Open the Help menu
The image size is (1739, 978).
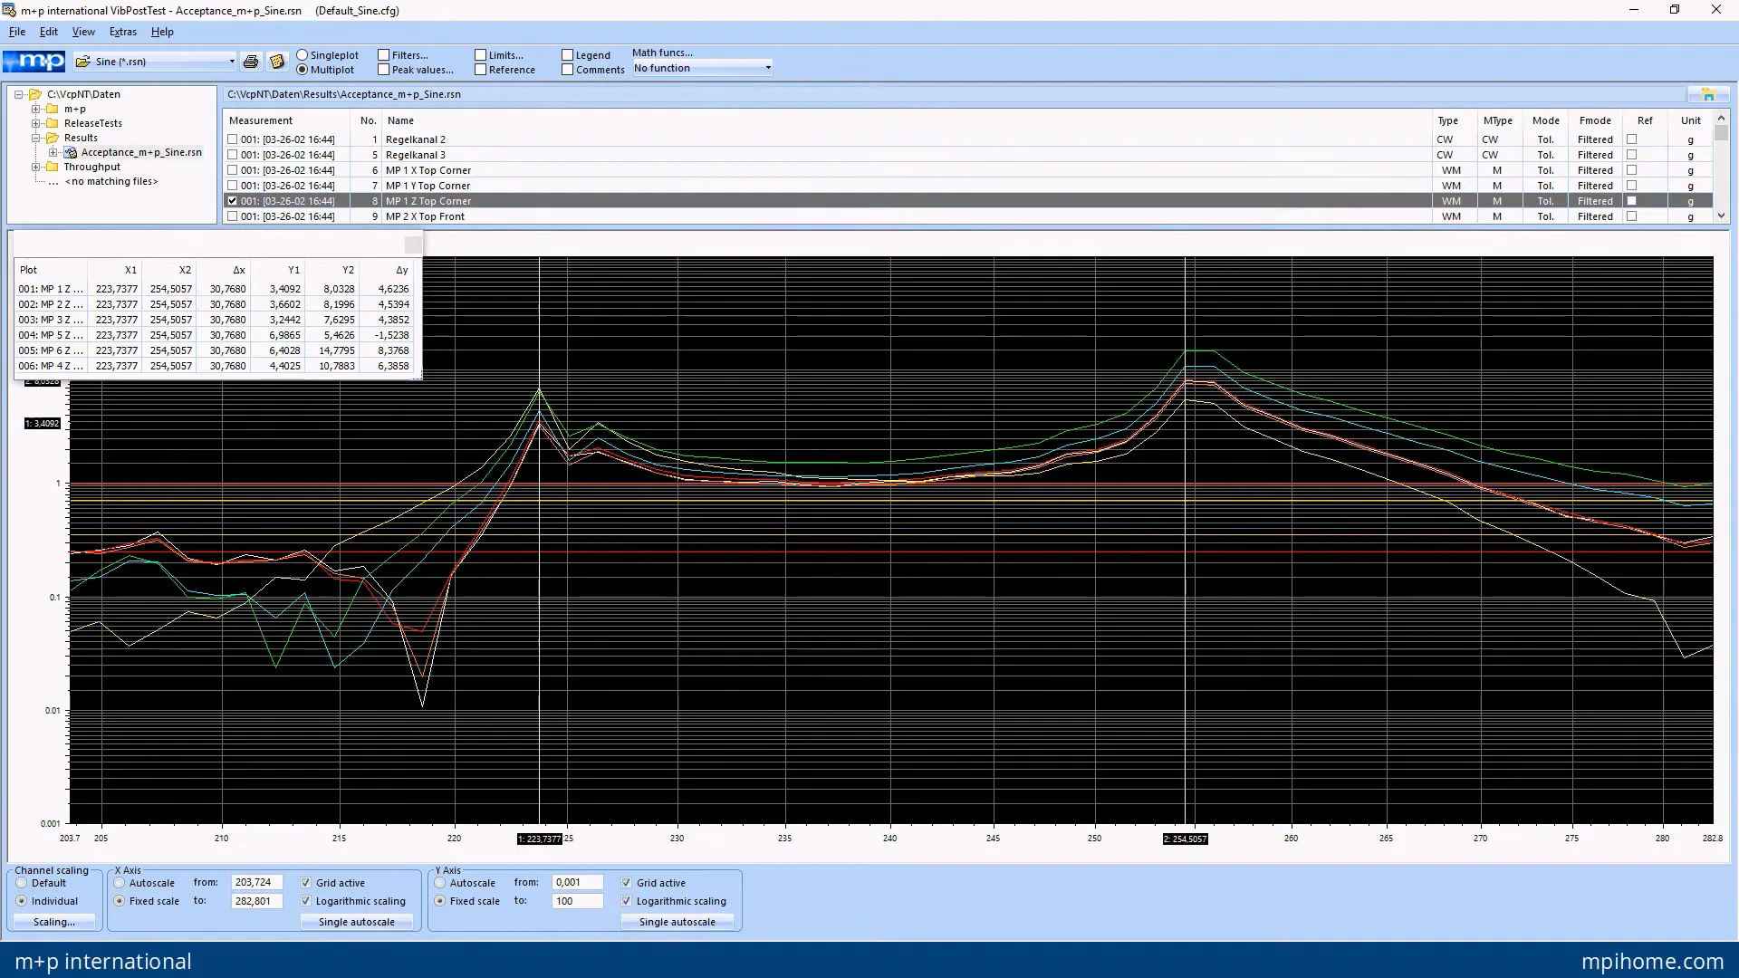click(x=162, y=32)
